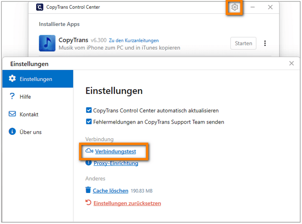Viewport: 302px width, 224px height.
Task: Click the info icon beside Über uns
Action: click(x=12, y=131)
